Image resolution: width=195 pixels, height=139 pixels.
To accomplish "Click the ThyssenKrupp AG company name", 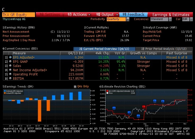I will (x=14, y=19).
